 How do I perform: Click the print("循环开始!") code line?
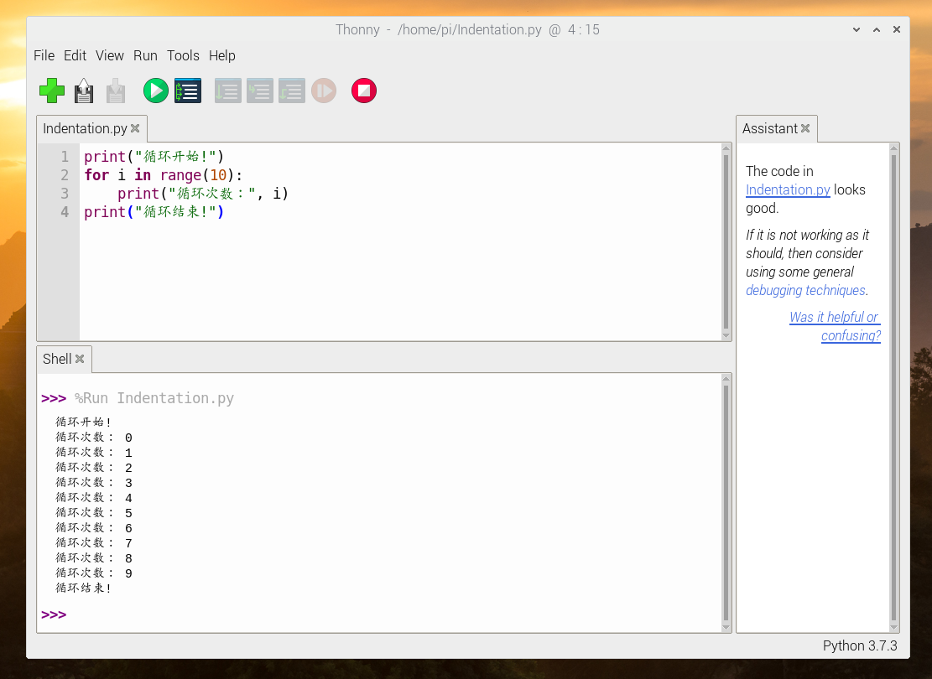[154, 157]
